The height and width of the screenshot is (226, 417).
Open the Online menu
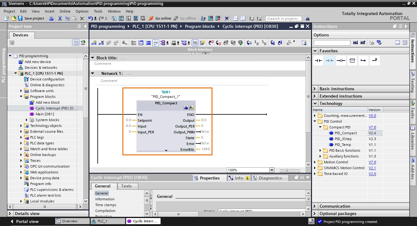65,11
